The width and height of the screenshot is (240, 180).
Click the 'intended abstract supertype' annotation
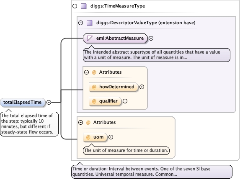(x=157, y=55)
